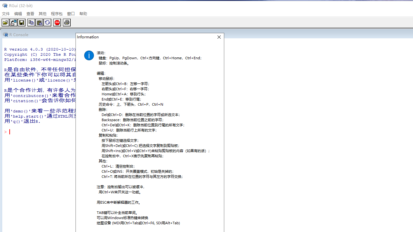The width and height of the screenshot is (413, 232).
Task: Click the R Console title bar icon
Action: (x=6, y=34)
